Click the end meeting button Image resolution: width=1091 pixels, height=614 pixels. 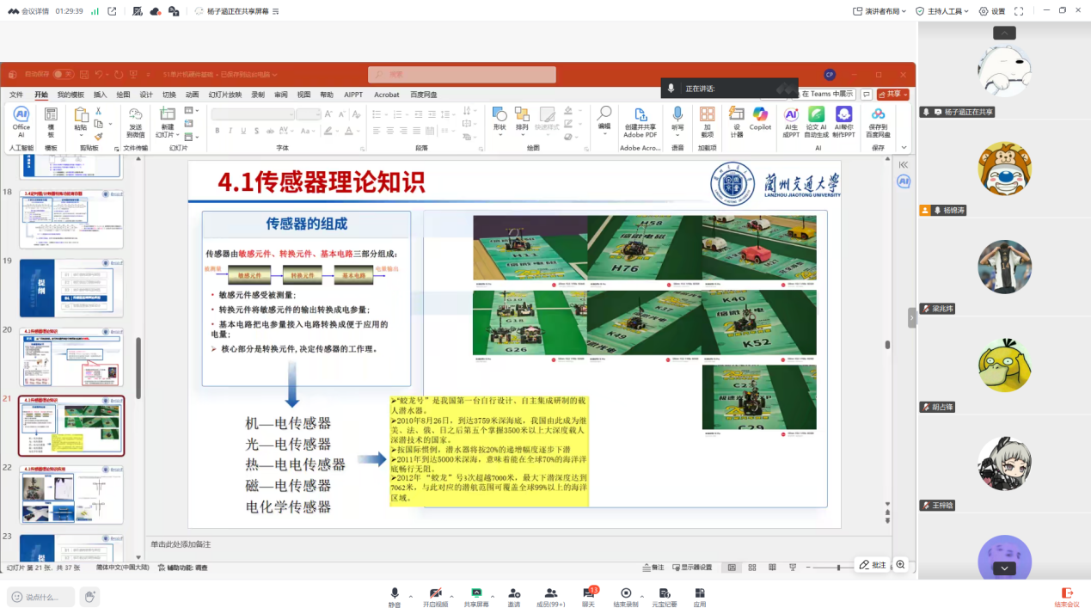tap(1067, 596)
